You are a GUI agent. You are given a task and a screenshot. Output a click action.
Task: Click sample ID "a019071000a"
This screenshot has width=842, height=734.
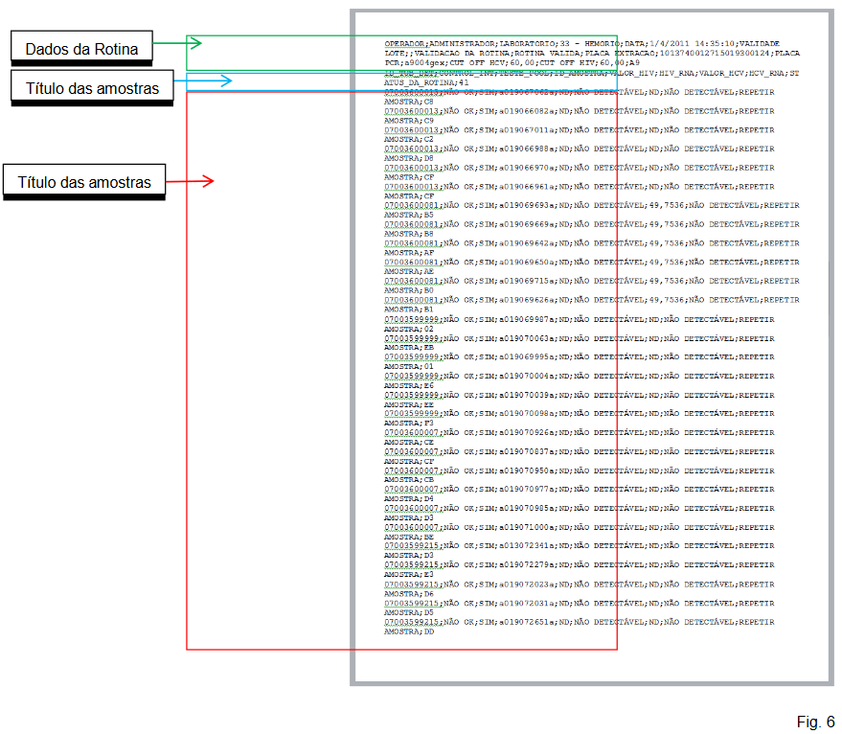tap(527, 528)
